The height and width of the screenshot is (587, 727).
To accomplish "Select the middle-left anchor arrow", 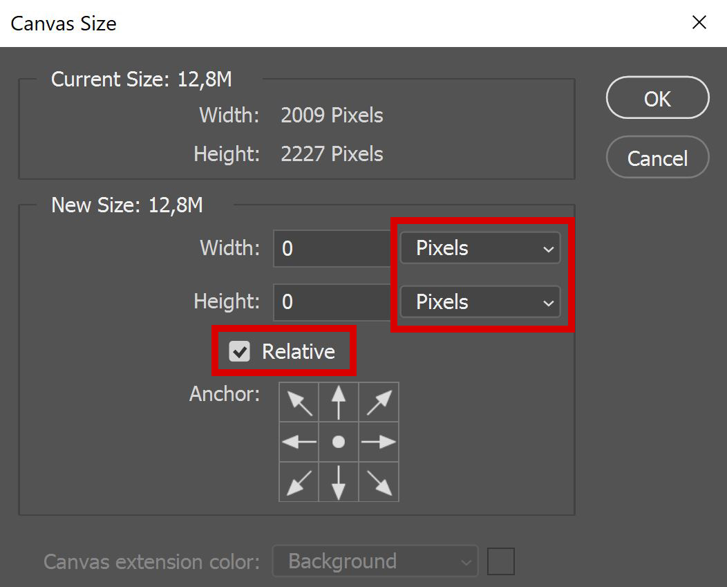I will (x=299, y=442).
